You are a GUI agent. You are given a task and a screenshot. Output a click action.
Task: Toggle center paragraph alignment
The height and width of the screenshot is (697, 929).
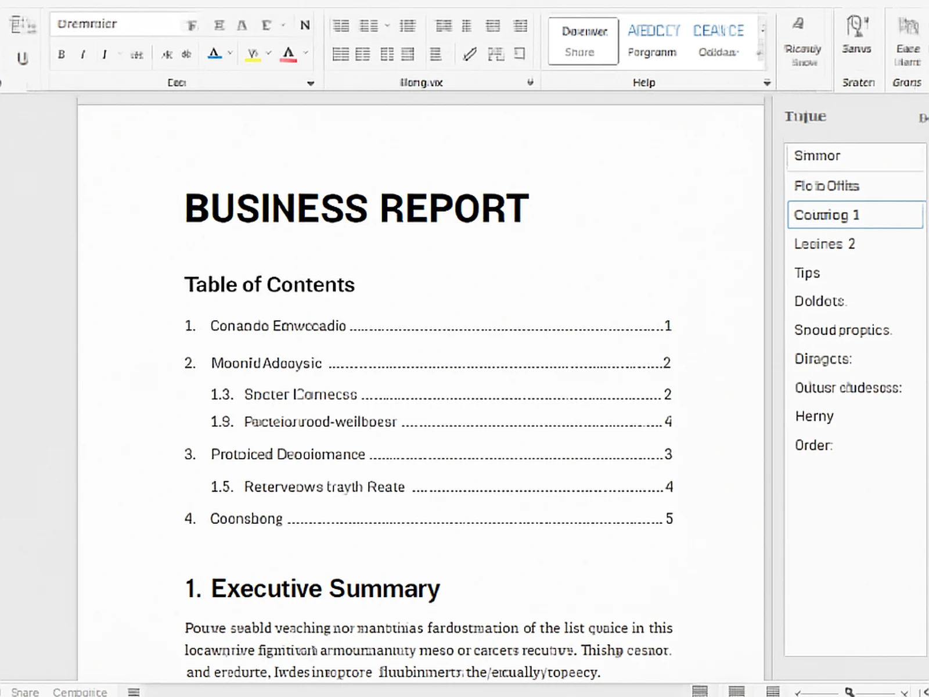(x=363, y=54)
